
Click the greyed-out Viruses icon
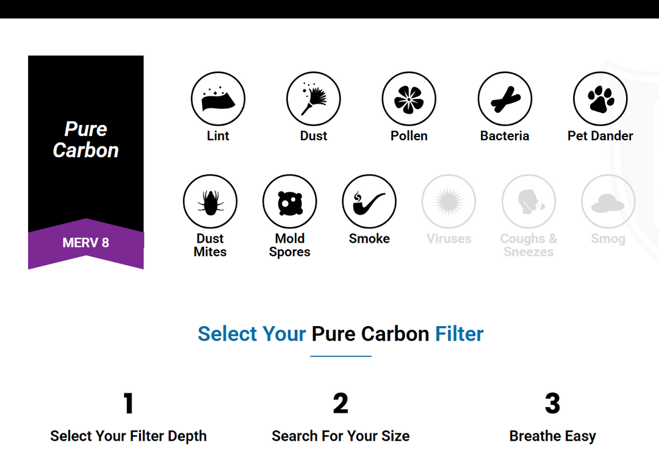point(449,202)
